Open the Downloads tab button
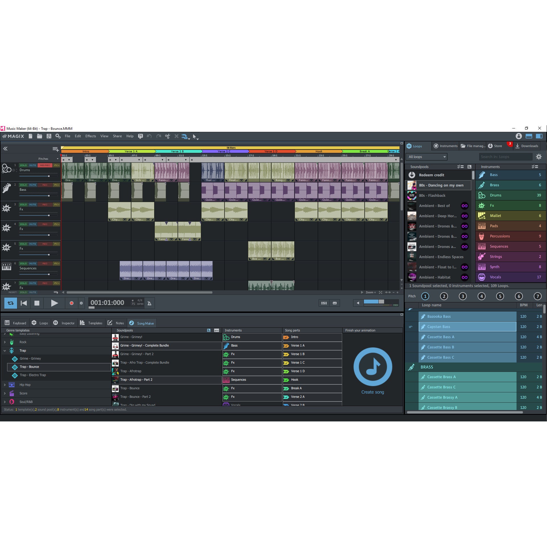 click(527, 146)
